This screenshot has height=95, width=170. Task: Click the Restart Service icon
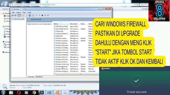[x=48, y=16]
